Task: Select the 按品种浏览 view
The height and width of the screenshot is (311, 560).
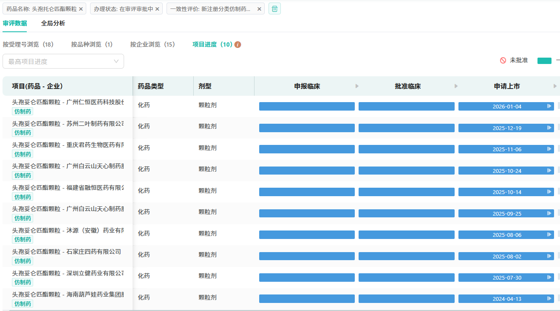Action: tap(92, 44)
